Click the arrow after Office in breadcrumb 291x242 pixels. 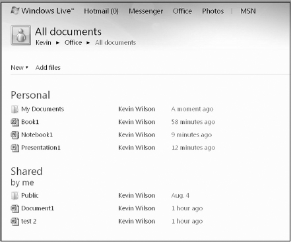[88, 43]
